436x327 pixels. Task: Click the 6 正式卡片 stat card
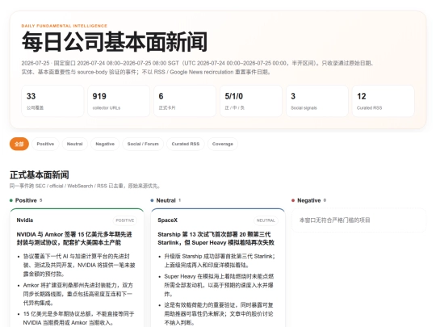(x=185, y=101)
